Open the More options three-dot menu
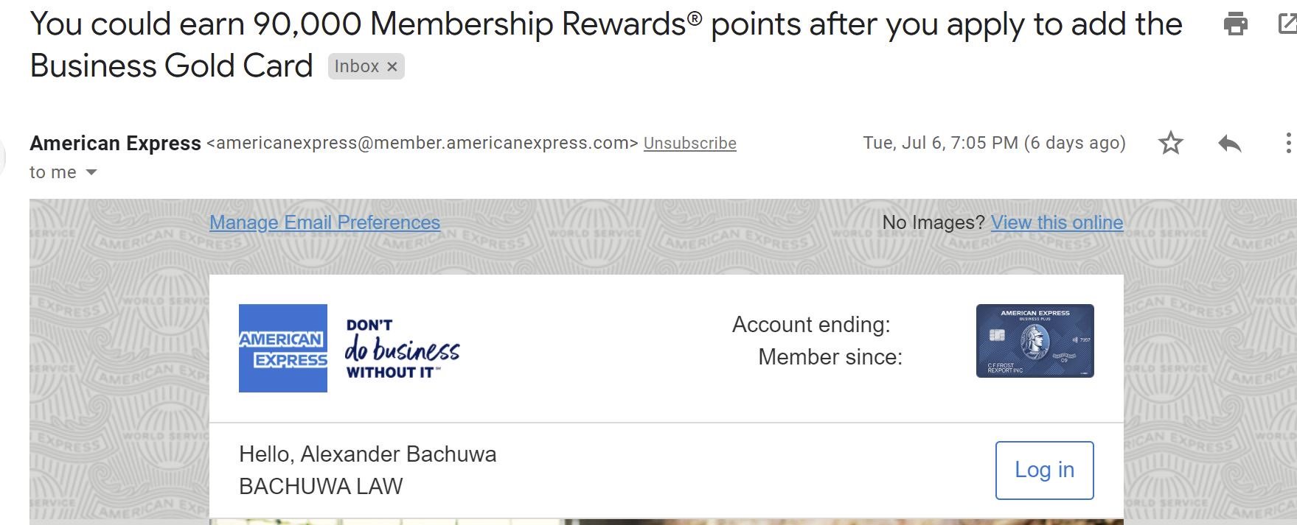 click(x=1287, y=143)
